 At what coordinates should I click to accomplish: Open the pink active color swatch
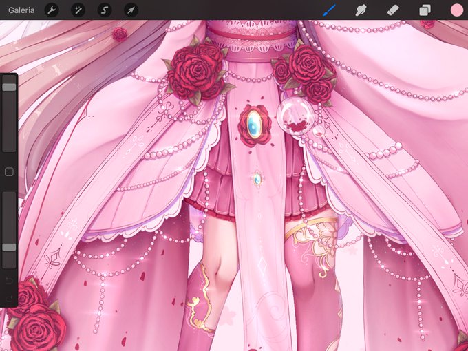pos(457,10)
